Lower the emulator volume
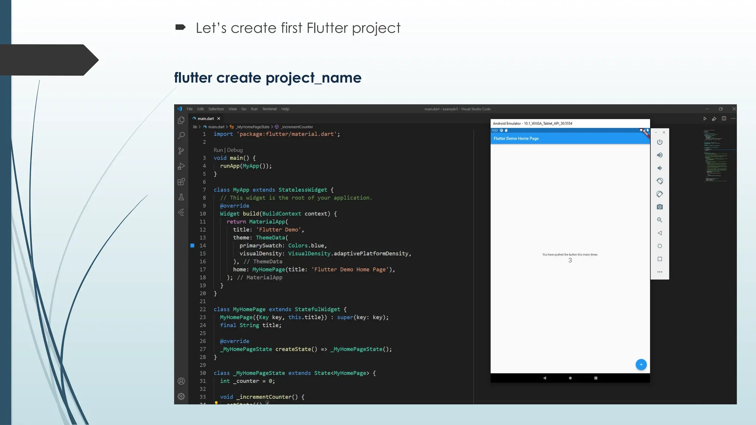 tap(660, 168)
